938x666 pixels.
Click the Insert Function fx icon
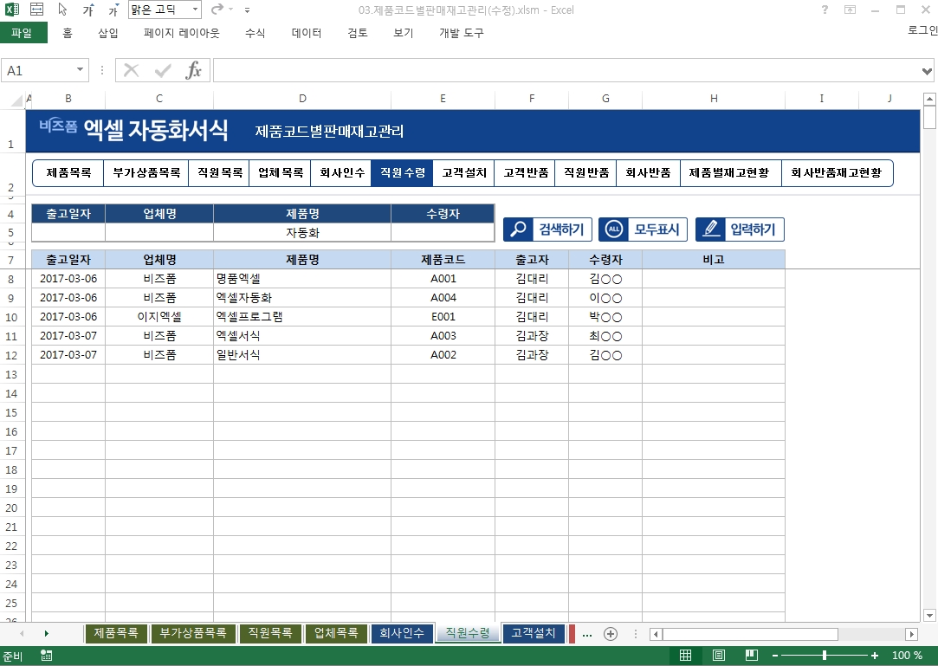(x=194, y=70)
